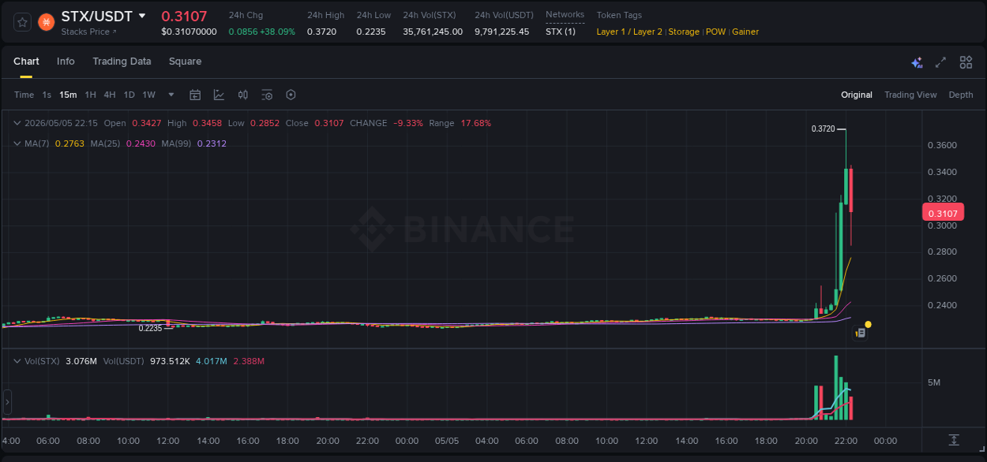Expand the left side panel arrow
Image resolution: width=987 pixels, height=462 pixels.
pyautogui.click(x=7, y=401)
